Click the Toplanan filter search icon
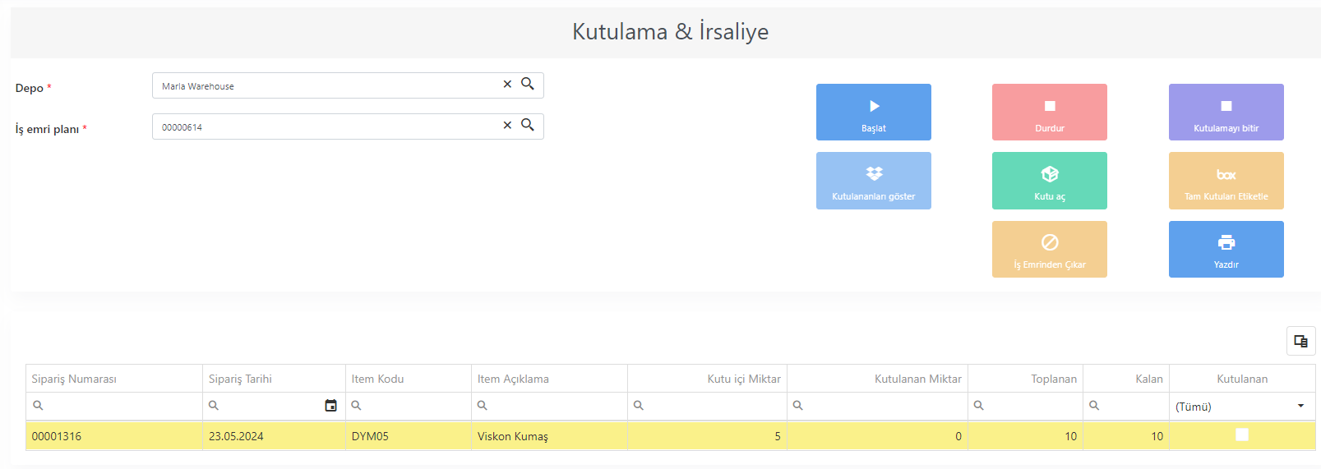The width and height of the screenshot is (1321, 469). (979, 406)
